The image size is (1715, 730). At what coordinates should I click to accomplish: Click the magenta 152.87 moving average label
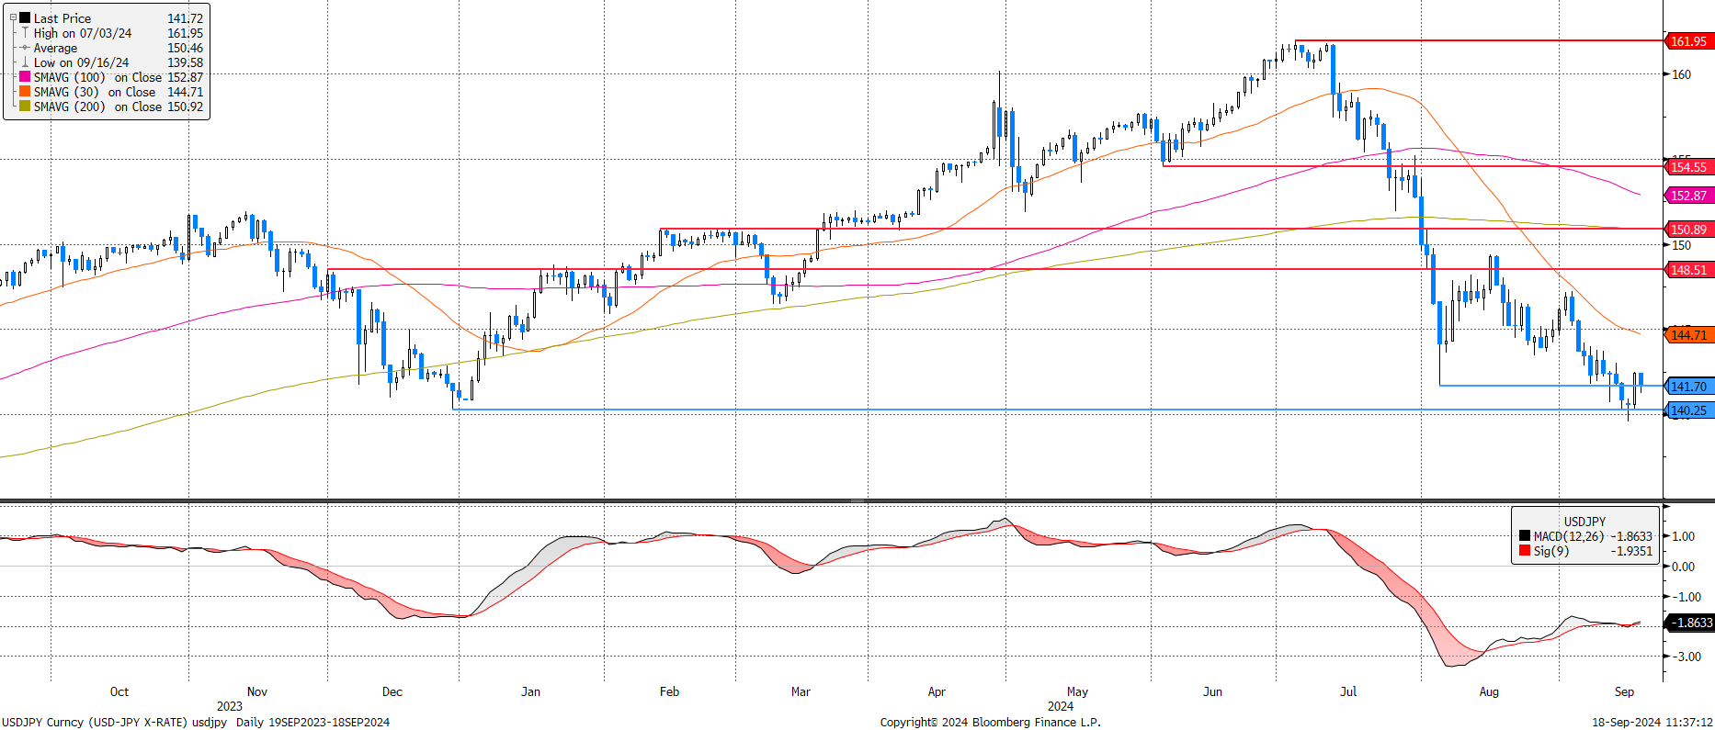click(x=1687, y=196)
